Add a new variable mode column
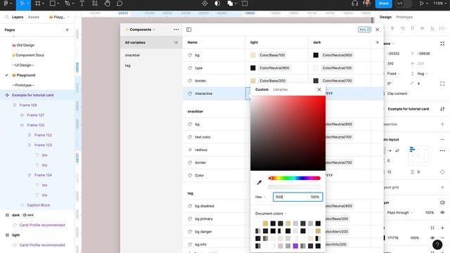This screenshot has height=253, width=450. tap(377, 42)
